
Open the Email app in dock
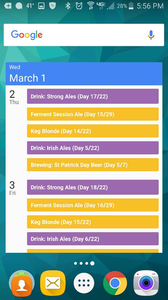point(53,283)
